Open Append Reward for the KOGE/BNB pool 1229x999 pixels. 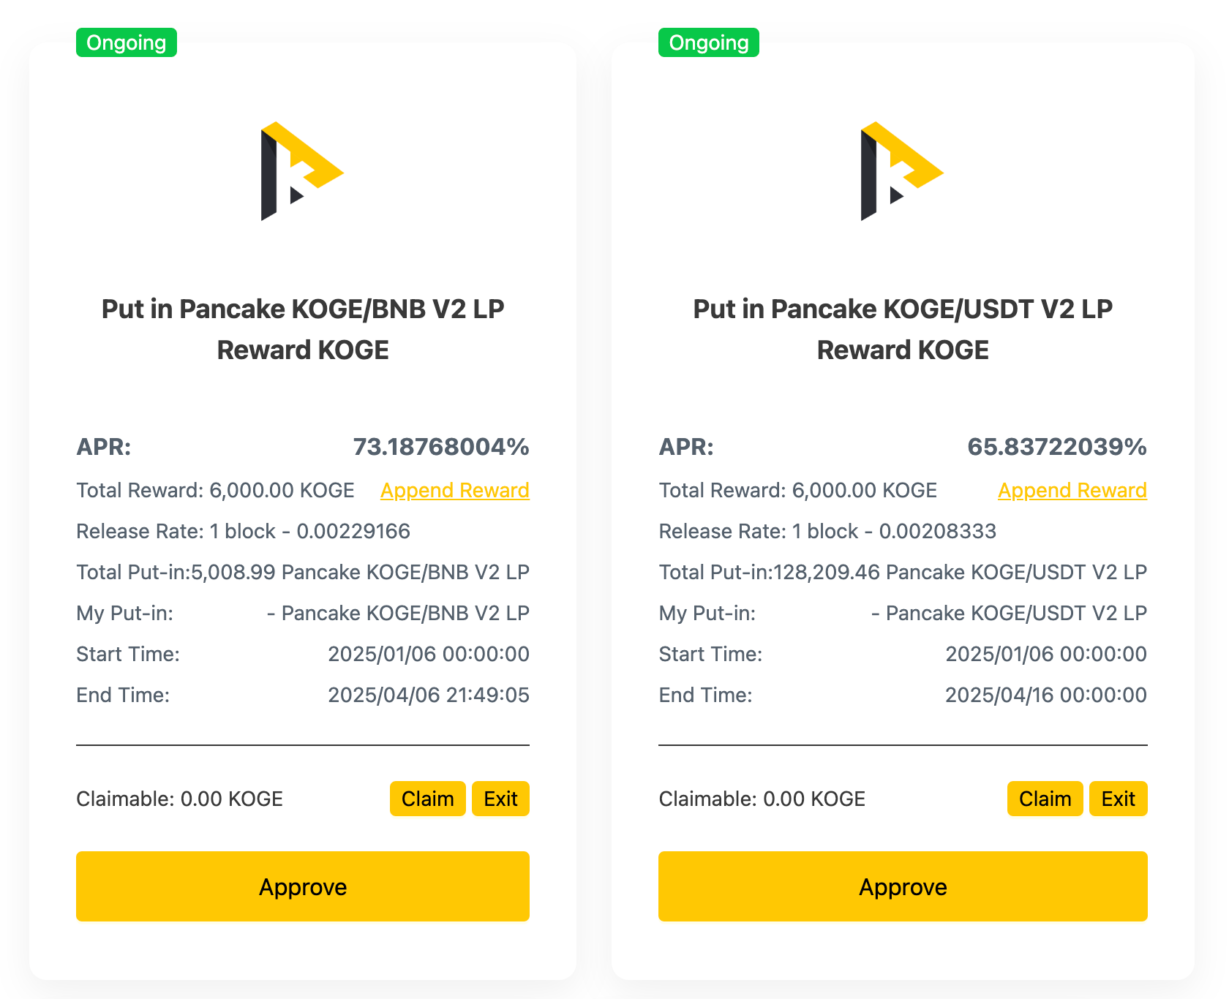point(454,490)
